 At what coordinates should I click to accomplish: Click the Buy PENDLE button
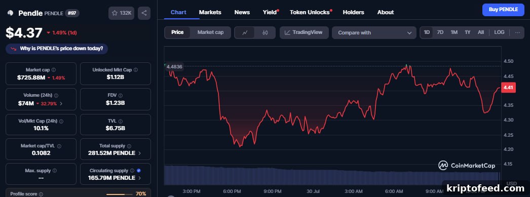[503, 10]
